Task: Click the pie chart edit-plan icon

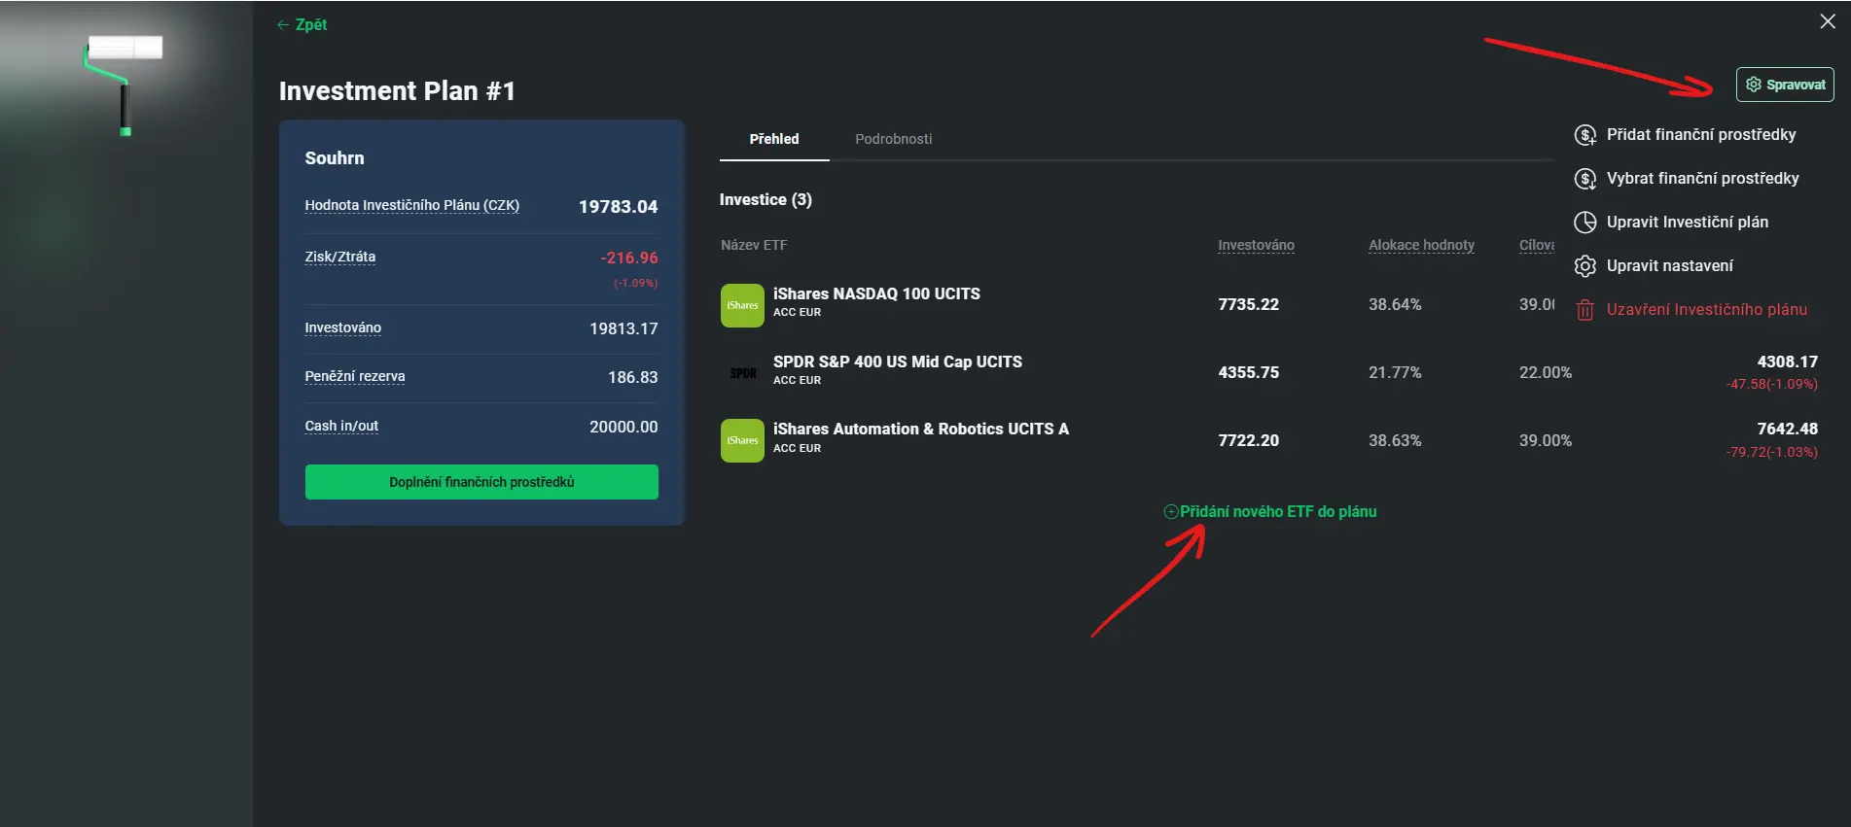Action: [x=1585, y=223]
